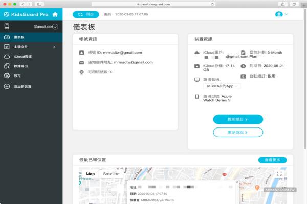307x204 pixels.
Task: Click the current plan document icon
Action: [243, 53]
